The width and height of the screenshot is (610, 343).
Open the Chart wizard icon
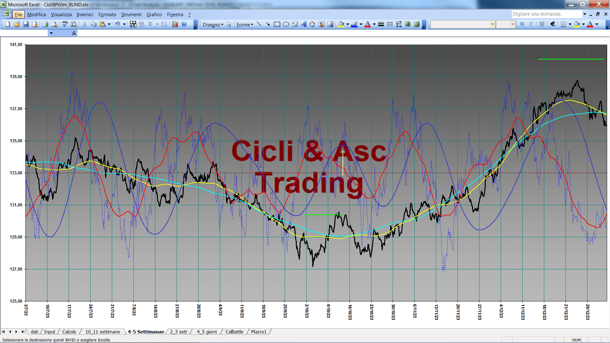(175, 24)
